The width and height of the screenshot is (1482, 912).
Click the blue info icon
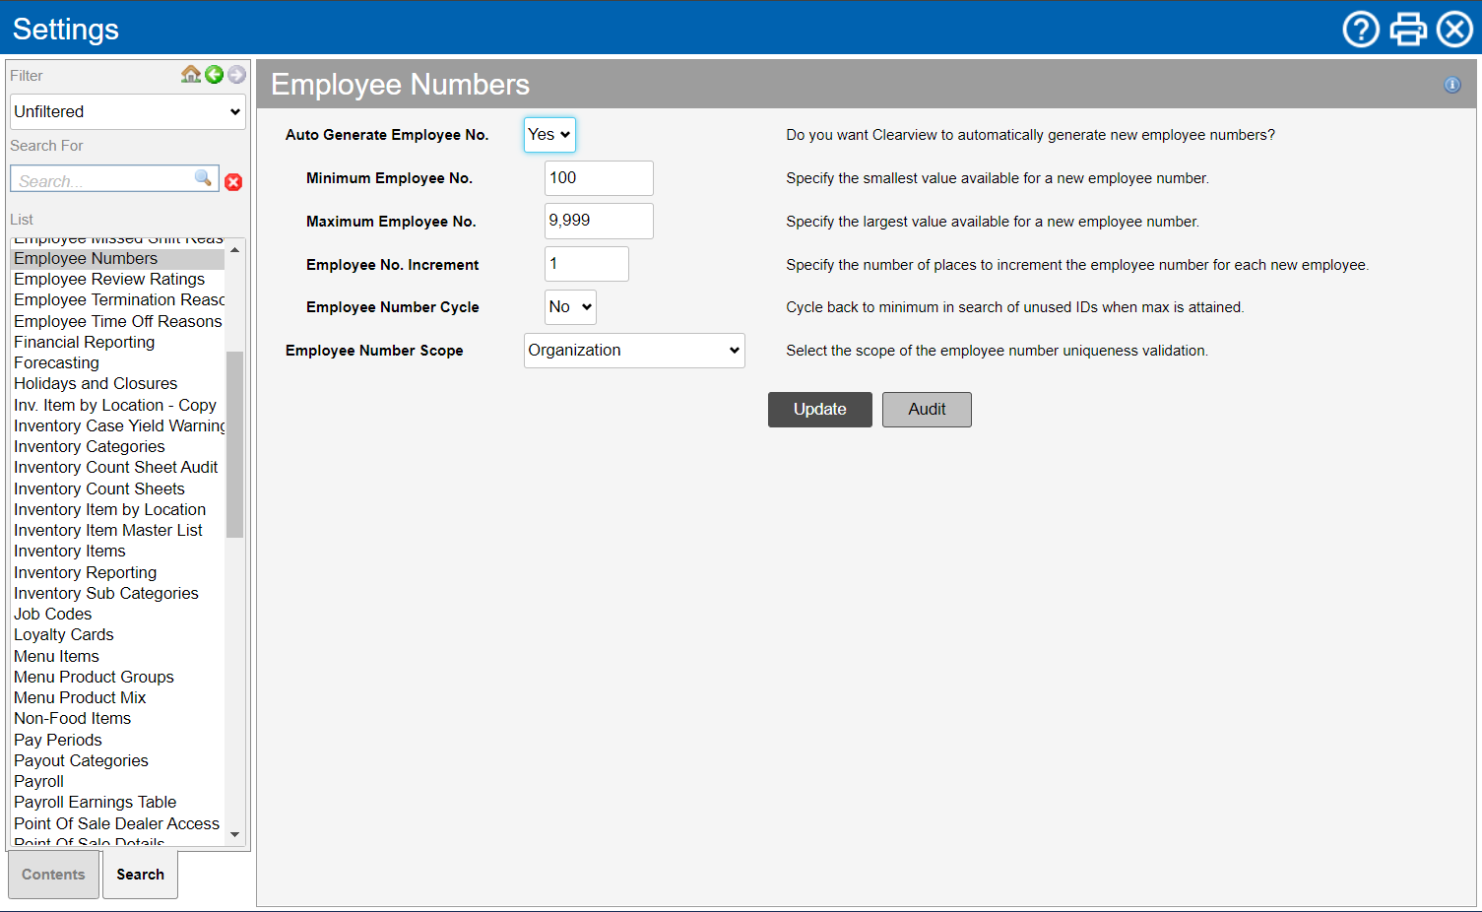point(1451,85)
